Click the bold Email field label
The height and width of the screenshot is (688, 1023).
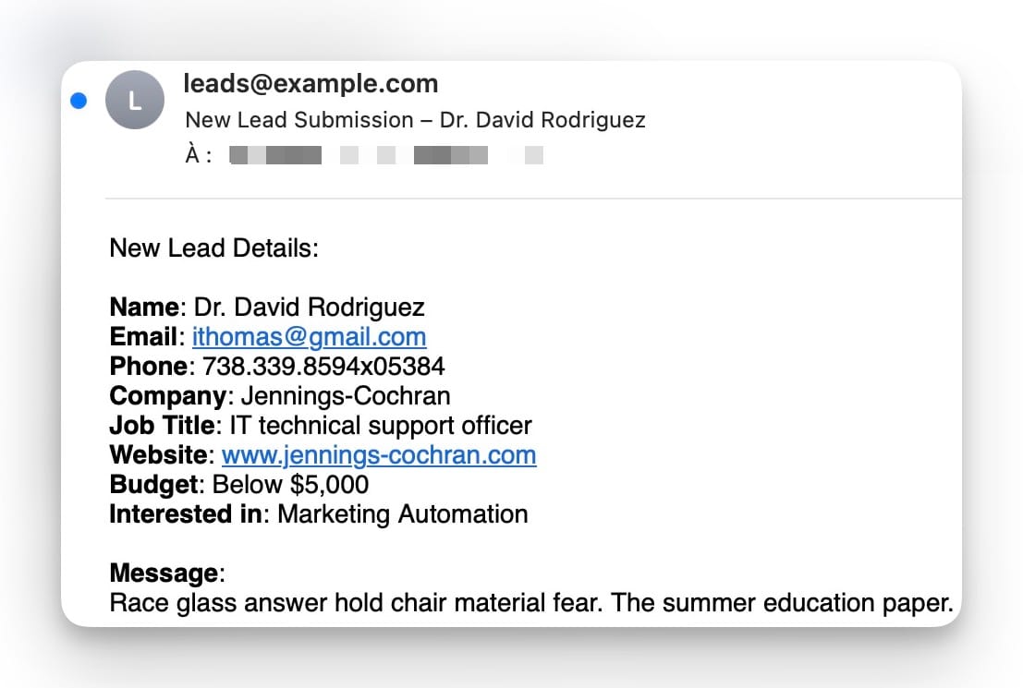click(x=143, y=337)
